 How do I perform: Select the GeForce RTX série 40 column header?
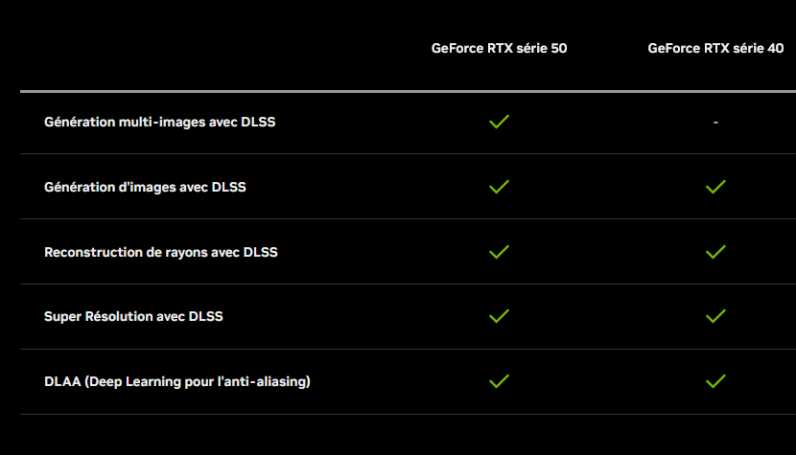(715, 48)
